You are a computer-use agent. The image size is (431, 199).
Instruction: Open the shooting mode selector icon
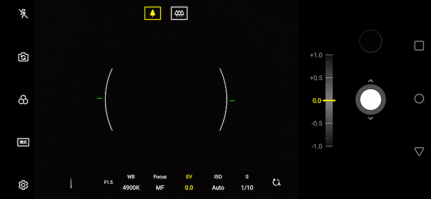coord(23,142)
